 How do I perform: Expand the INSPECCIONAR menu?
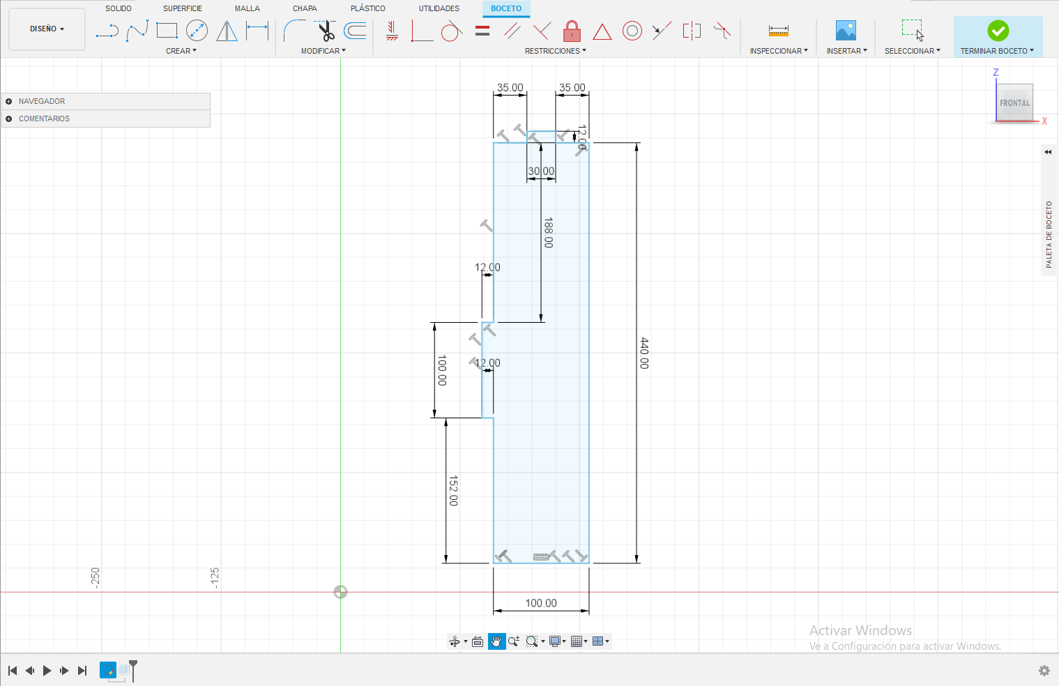click(x=779, y=51)
